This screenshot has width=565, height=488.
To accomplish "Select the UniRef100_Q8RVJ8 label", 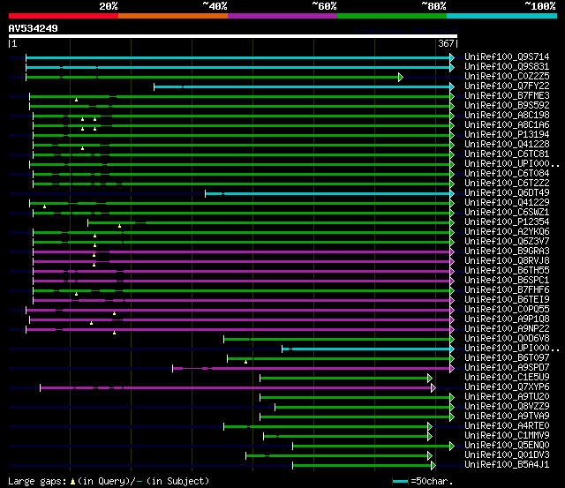I will tap(507, 261).
